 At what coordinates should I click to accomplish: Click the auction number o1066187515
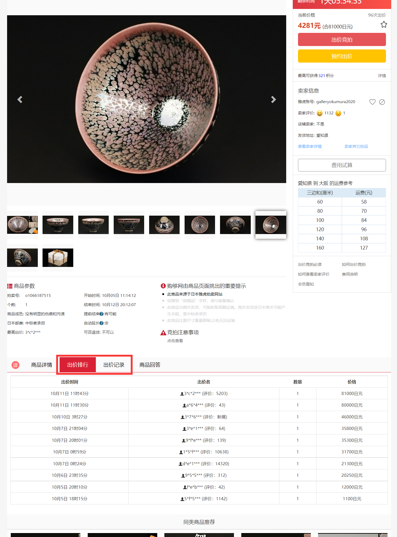[38, 296]
